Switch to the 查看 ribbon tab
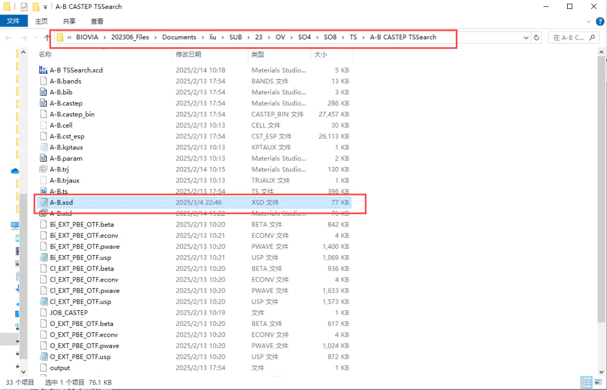607x390 pixels. pos(97,21)
